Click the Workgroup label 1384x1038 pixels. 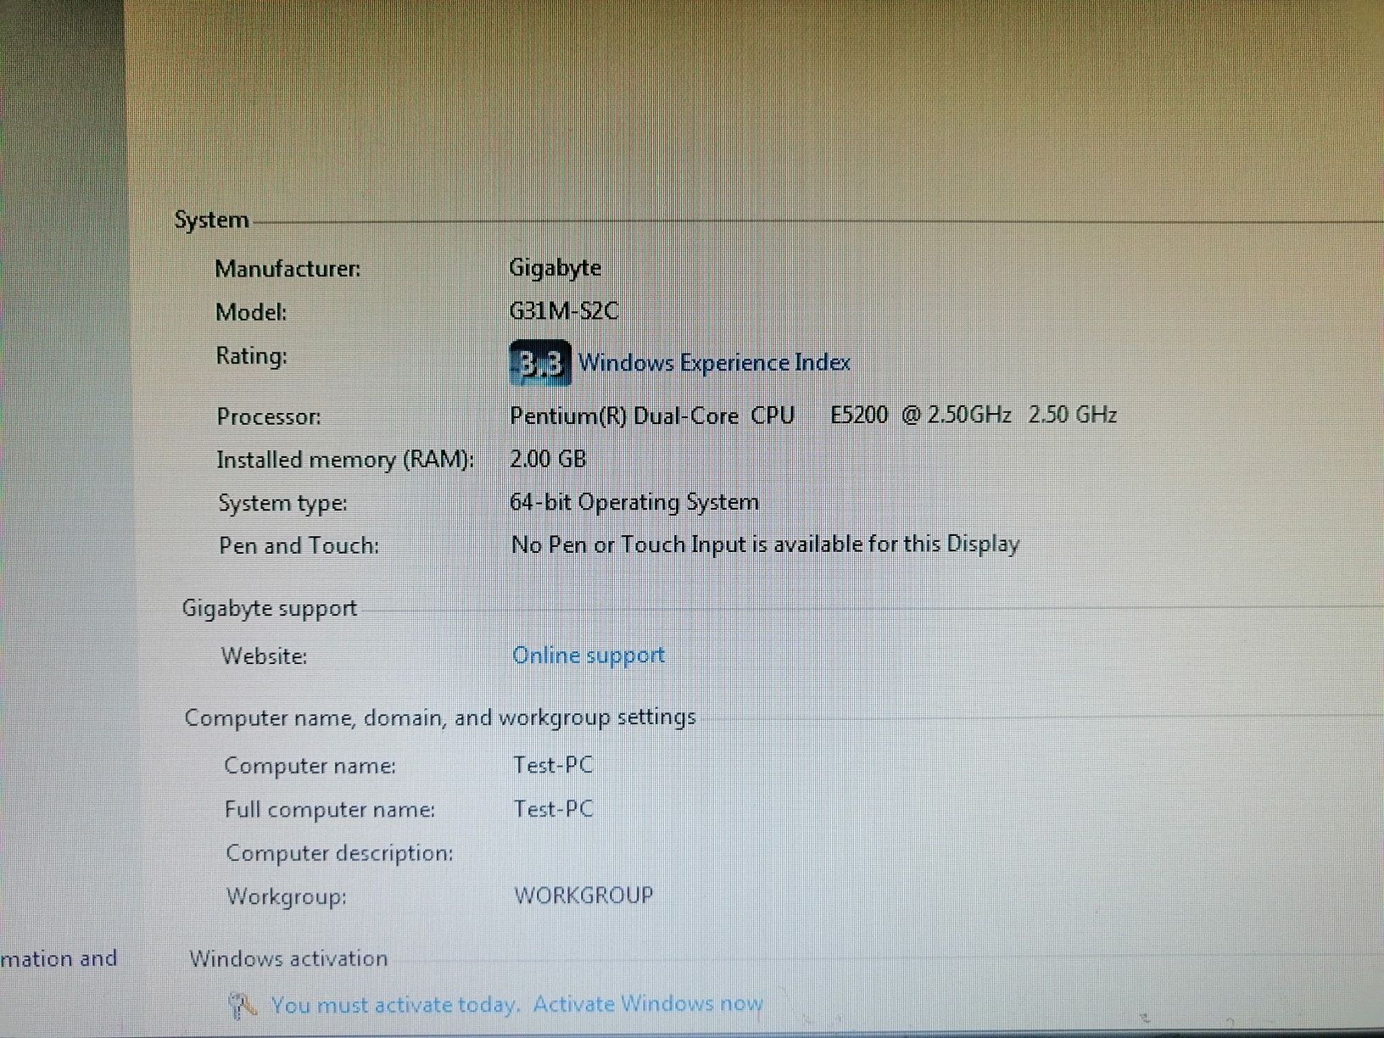click(x=286, y=896)
